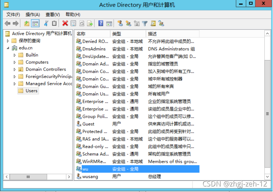Open the 查看(V) menu
This screenshot has height=192, width=273.
(52, 15)
